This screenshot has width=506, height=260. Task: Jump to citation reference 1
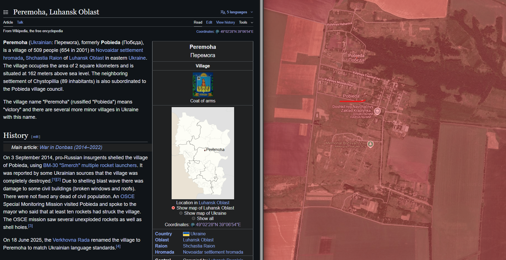pyautogui.click(x=54, y=180)
